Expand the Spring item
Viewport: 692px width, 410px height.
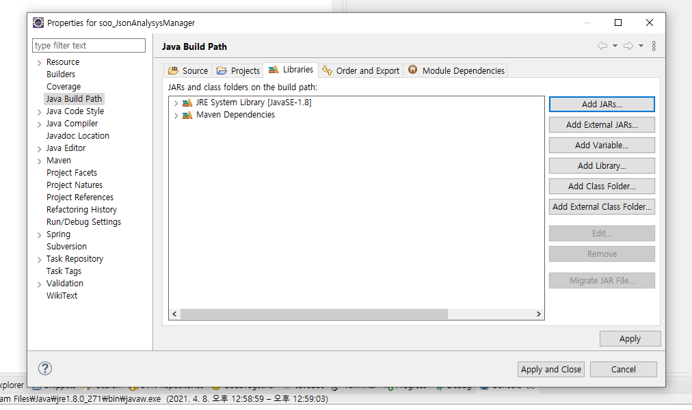click(39, 236)
